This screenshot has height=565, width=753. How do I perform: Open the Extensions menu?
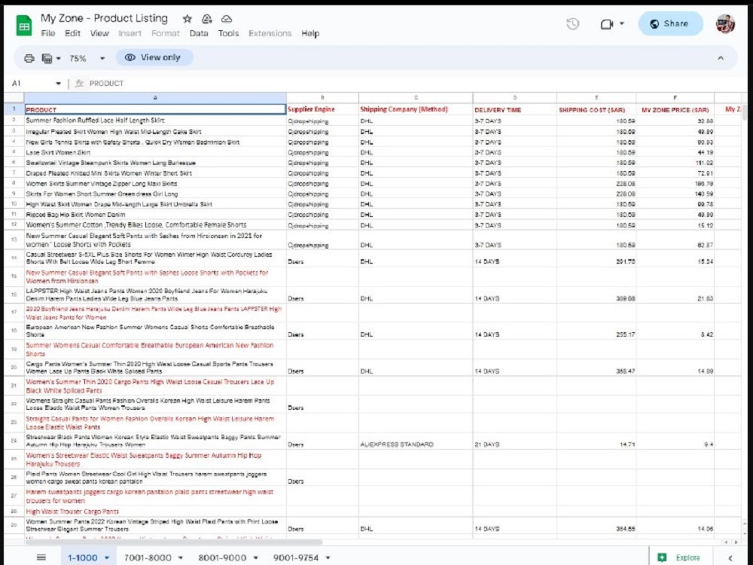click(270, 33)
